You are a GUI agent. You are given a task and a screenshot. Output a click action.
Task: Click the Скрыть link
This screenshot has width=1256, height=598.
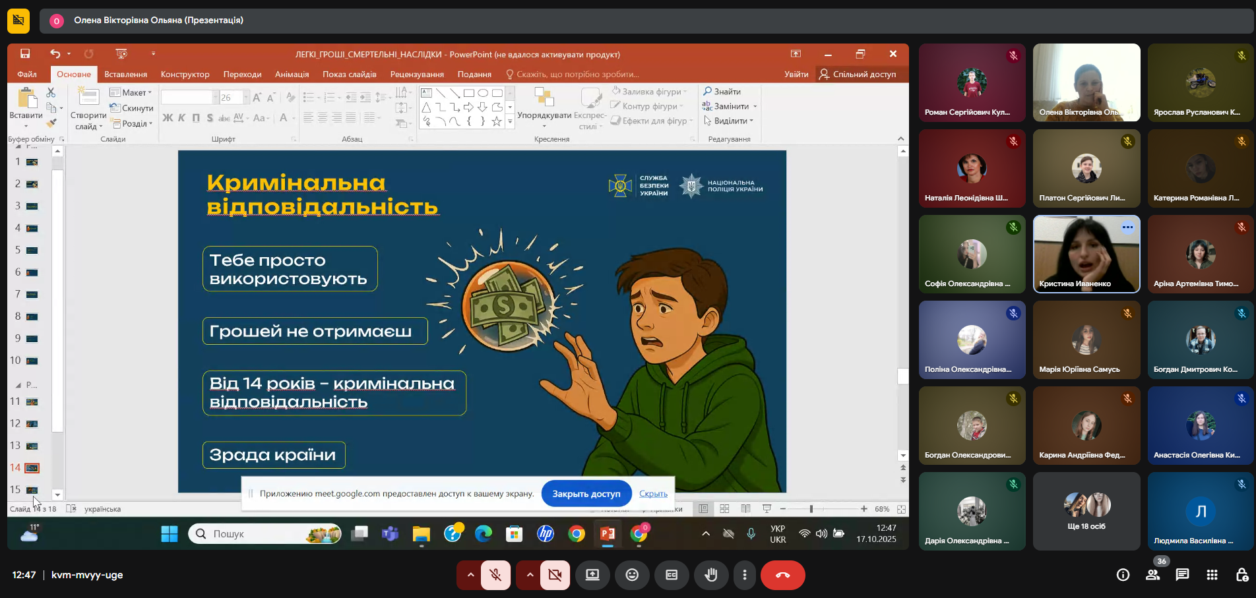click(x=653, y=494)
